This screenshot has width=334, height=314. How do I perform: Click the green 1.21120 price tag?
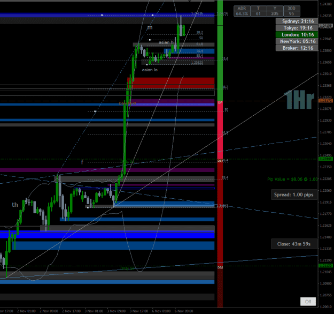coord(326,266)
